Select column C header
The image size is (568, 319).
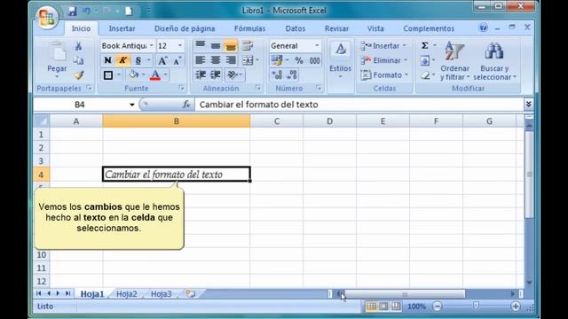pyautogui.click(x=276, y=121)
